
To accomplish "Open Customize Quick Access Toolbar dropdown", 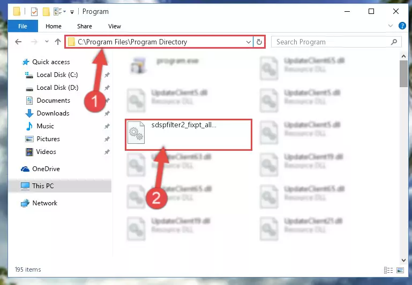I will click(x=72, y=12).
